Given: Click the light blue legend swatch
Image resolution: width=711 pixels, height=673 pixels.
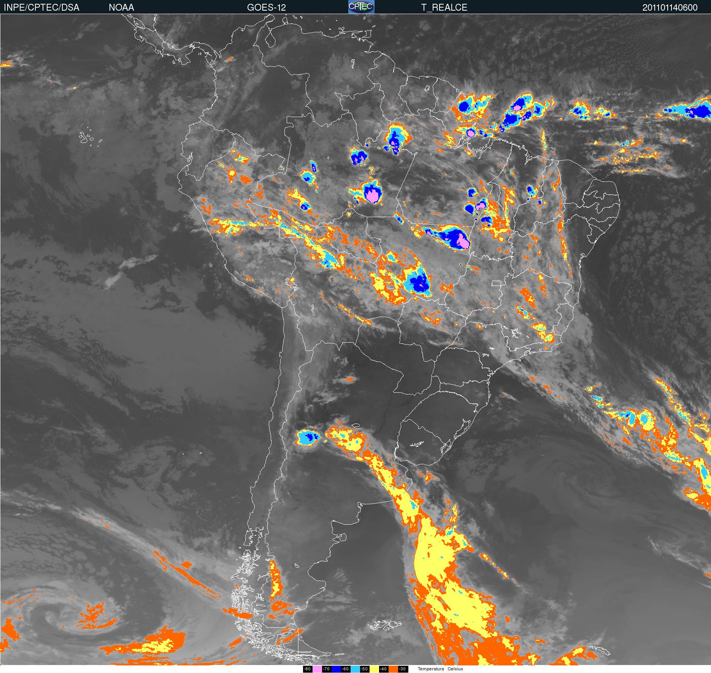Looking at the screenshot, I should tap(355, 669).
